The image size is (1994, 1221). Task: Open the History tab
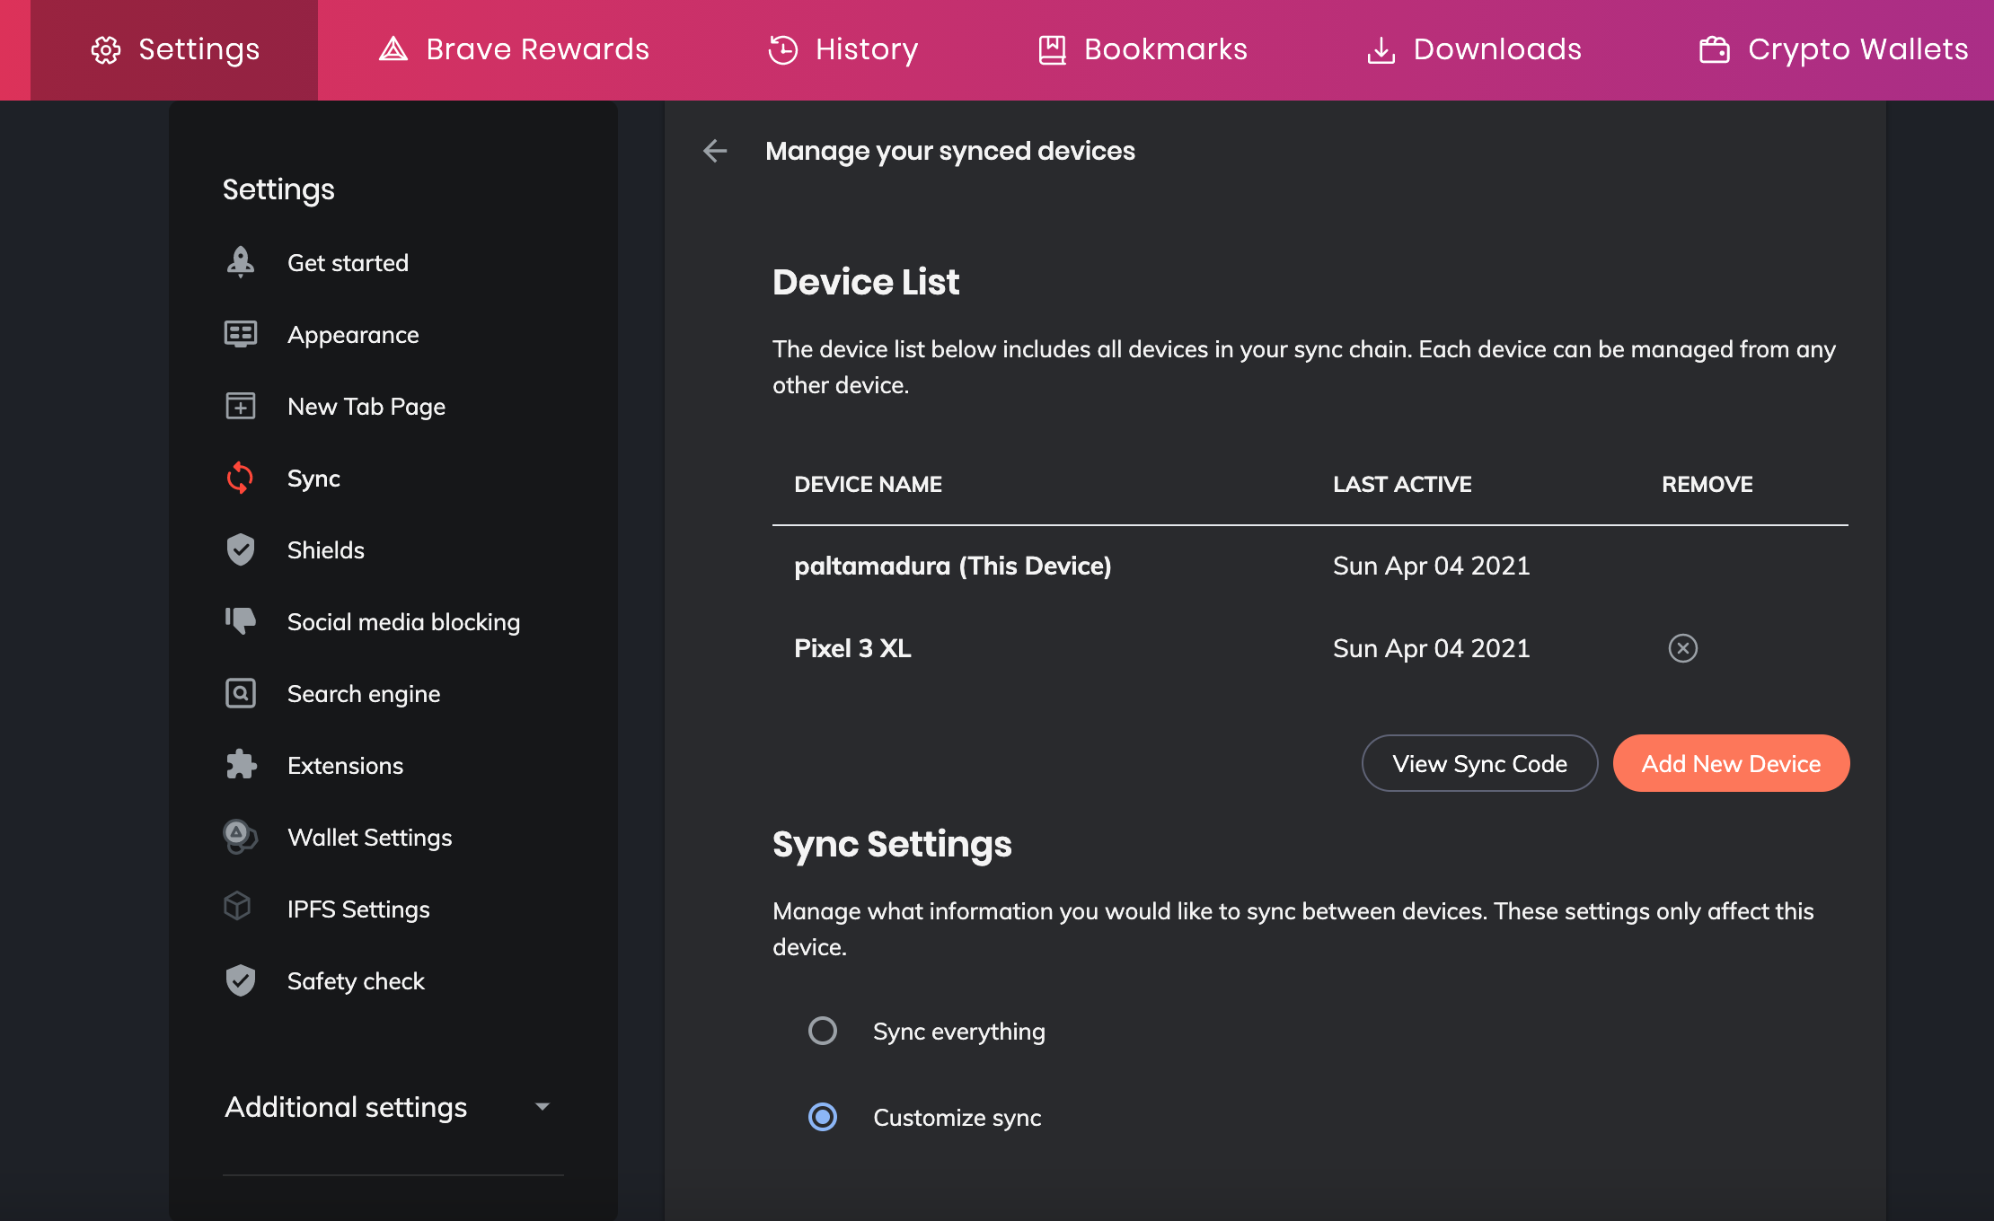click(843, 49)
